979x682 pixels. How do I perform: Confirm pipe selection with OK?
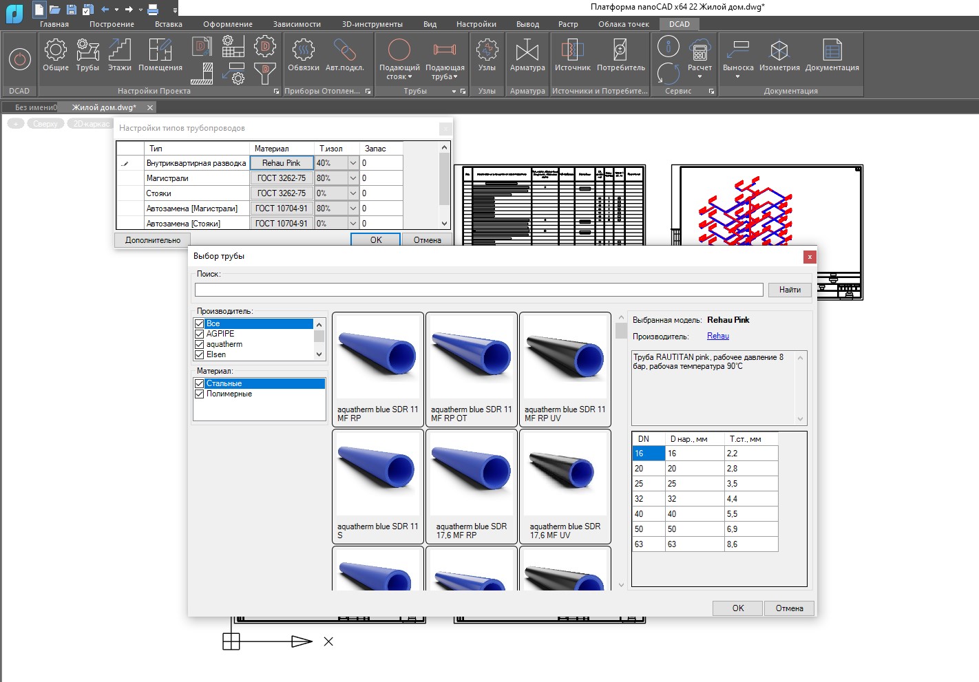pyautogui.click(x=738, y=608)
